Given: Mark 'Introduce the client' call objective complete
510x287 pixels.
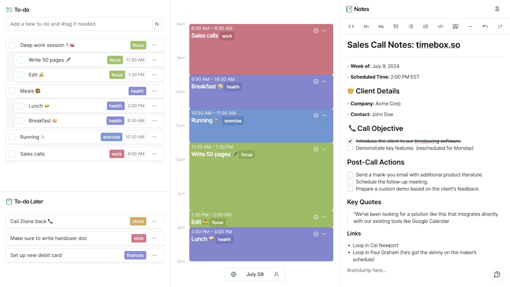Looking at the screenshot, I should coord(350,142).
